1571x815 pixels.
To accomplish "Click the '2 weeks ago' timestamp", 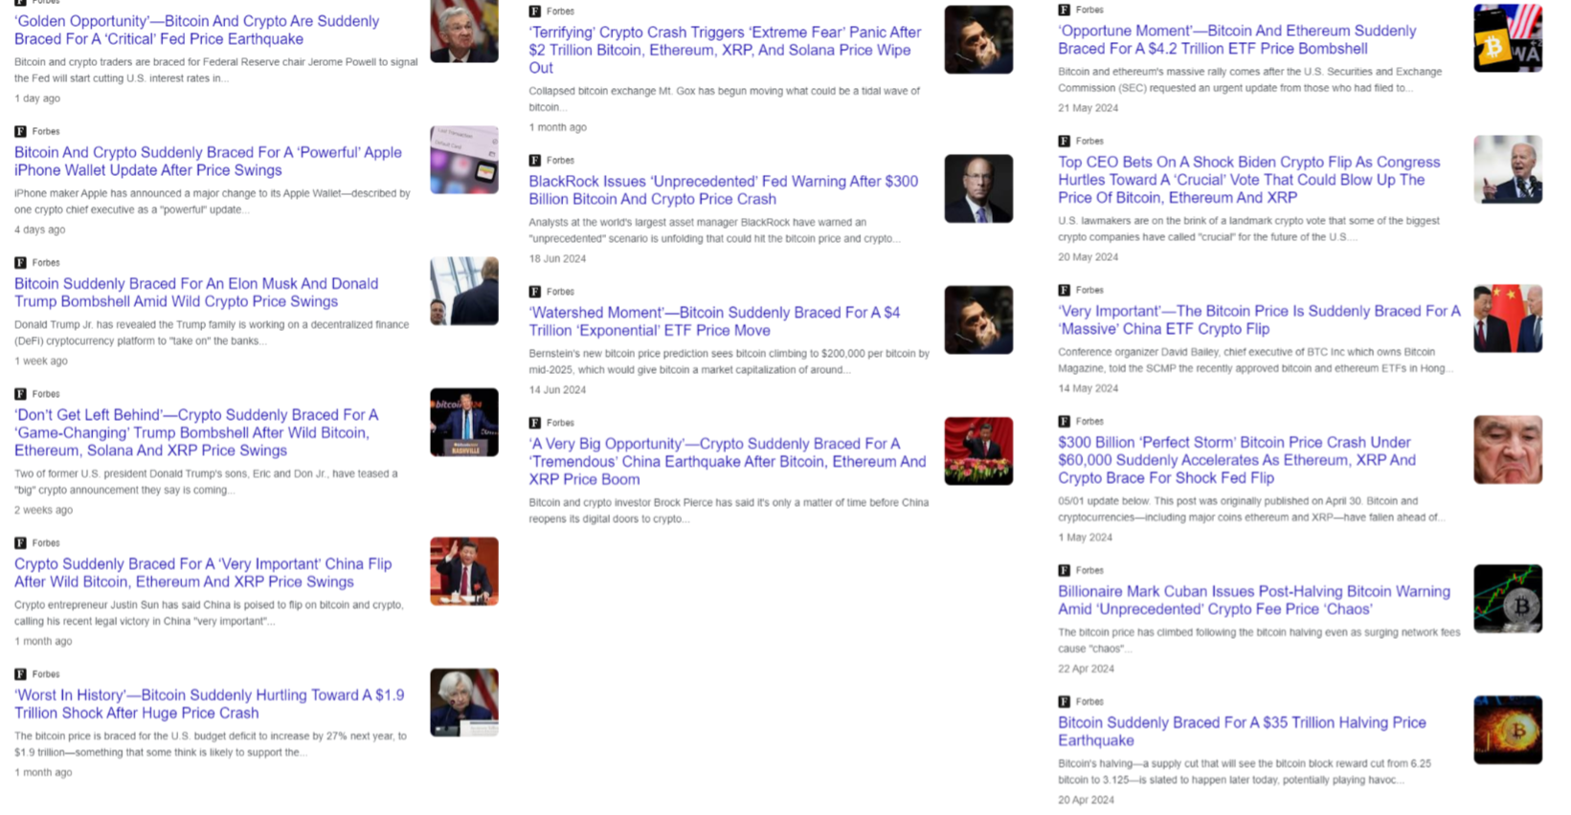I will click(x=43, y=510).
